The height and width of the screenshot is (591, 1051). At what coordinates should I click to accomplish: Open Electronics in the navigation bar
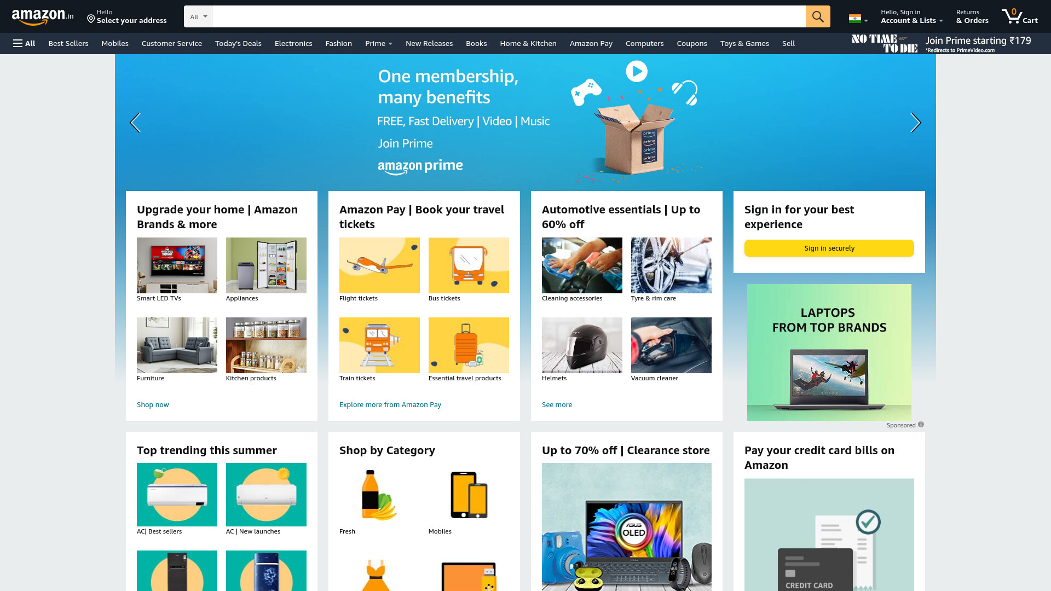click(293, 43)
